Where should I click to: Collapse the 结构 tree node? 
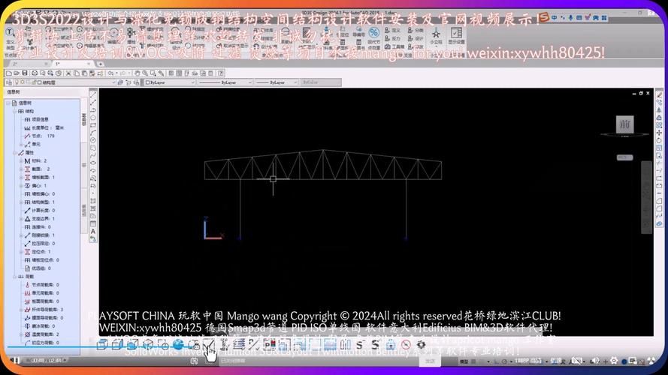pyautogui.click(x=16, y=109)
